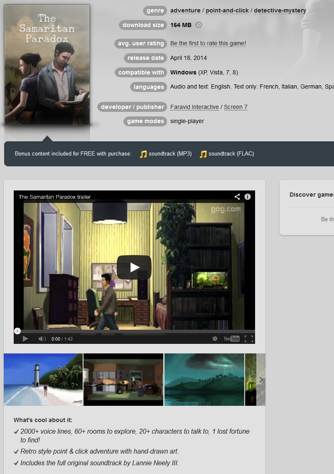Click the 'soundtrack (FLAC)' text
Screen dimensions: 334x474
click(231, 153)
